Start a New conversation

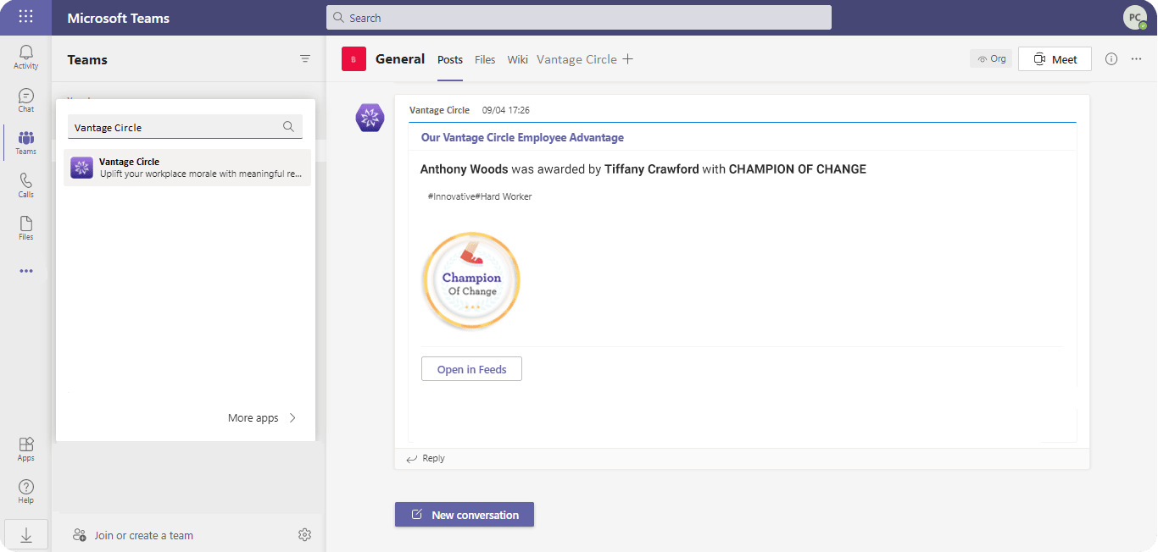click(465, 515)
